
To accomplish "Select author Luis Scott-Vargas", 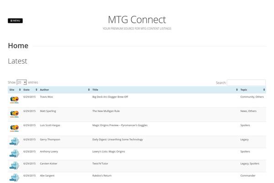I will coord(50,125).
